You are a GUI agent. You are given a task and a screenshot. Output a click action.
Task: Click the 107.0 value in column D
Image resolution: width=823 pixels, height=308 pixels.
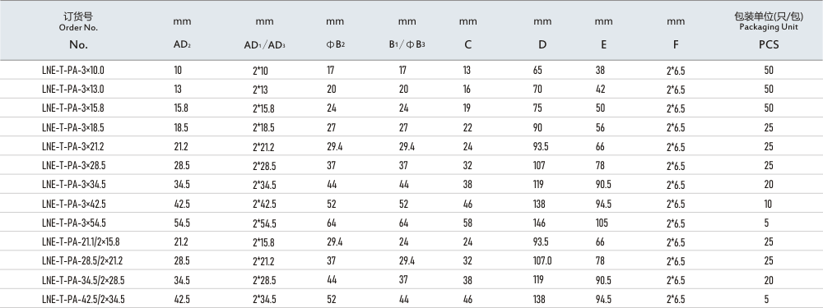pyautogui.click(x=542, y=261)
